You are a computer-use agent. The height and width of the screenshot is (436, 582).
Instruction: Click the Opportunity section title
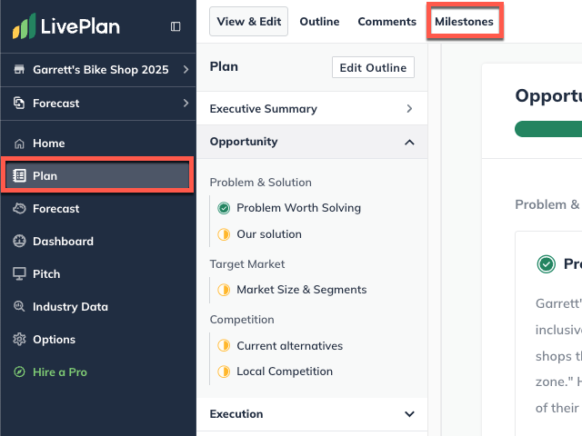pyautogui.click(x=244, y=142)
